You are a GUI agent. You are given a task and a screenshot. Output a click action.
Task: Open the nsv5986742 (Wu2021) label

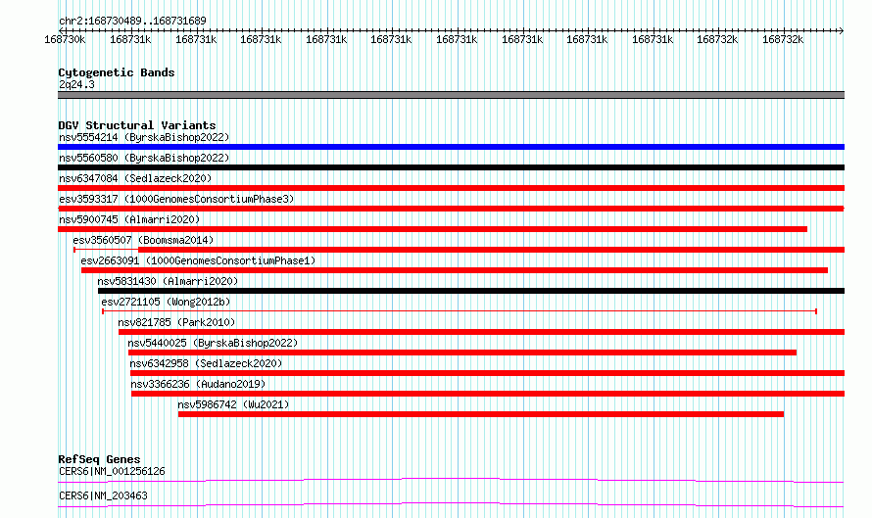[x=233, y=404]
